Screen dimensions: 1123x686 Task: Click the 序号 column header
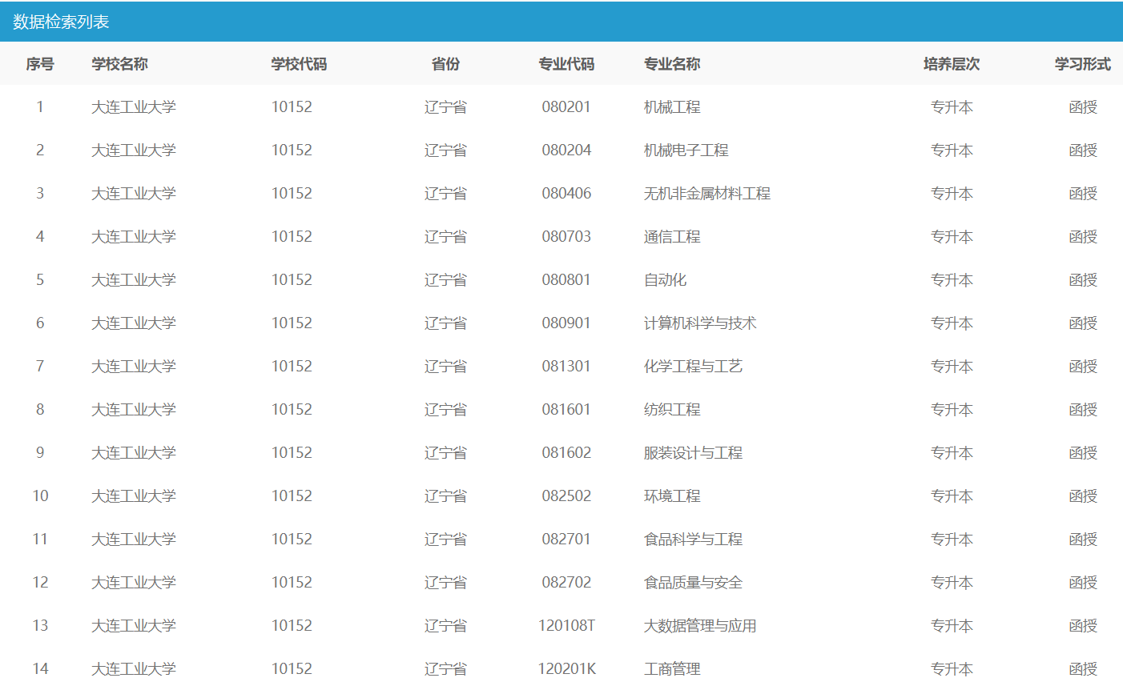pos(40,64)
